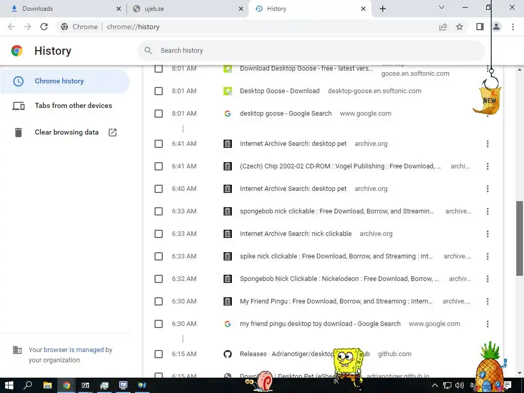This screenshot has width=524, height=393.
Task: Check the Czech Chip 2002-02 CD-ROM entry
Action: tap(159, 166)
